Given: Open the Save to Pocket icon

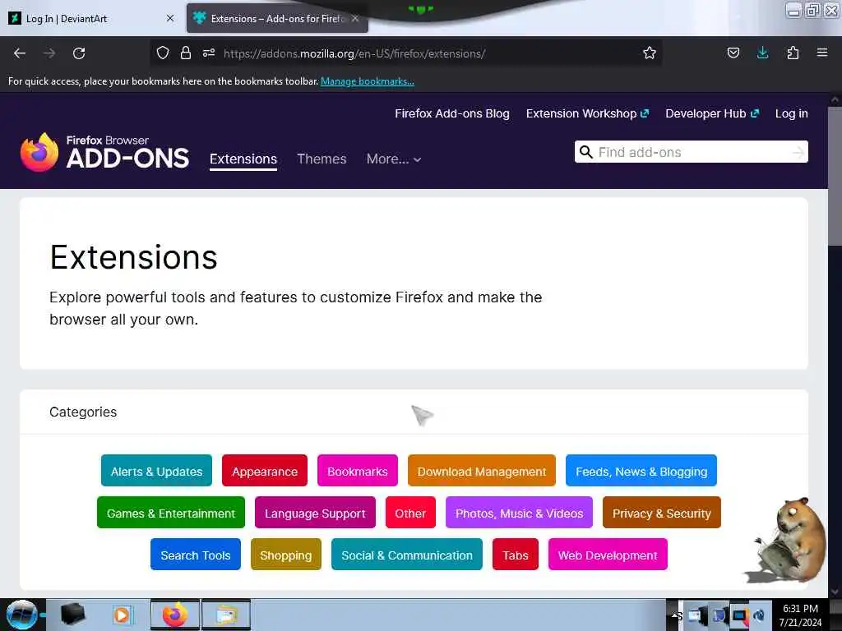Looking at the screenshot, I should click(x=733, y=53).
